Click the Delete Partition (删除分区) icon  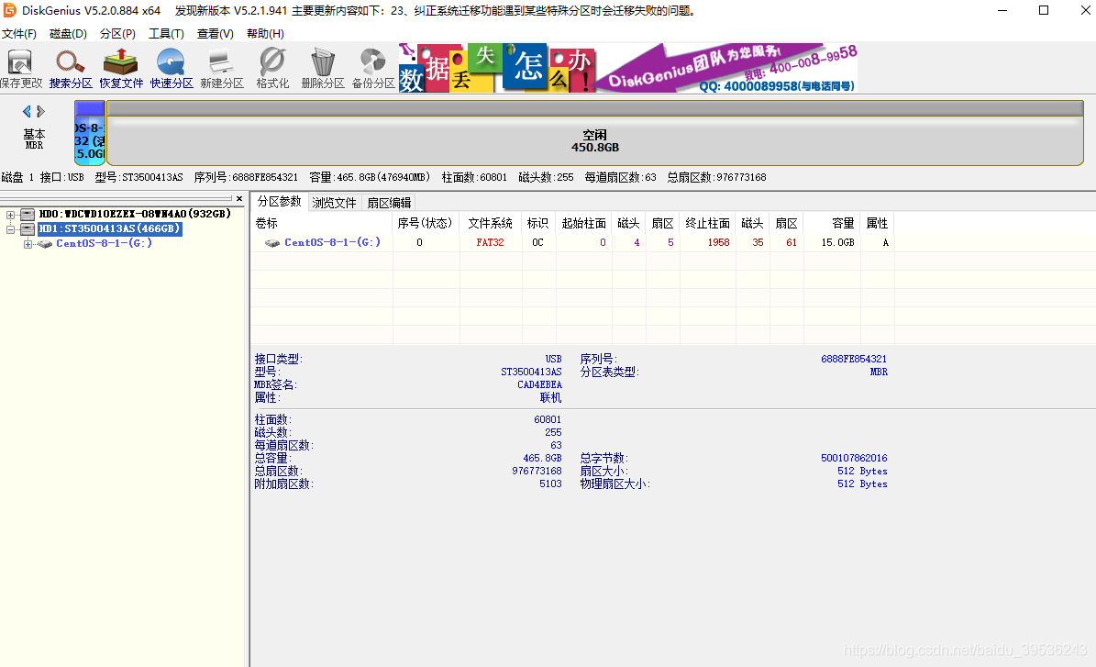[322, 69]
